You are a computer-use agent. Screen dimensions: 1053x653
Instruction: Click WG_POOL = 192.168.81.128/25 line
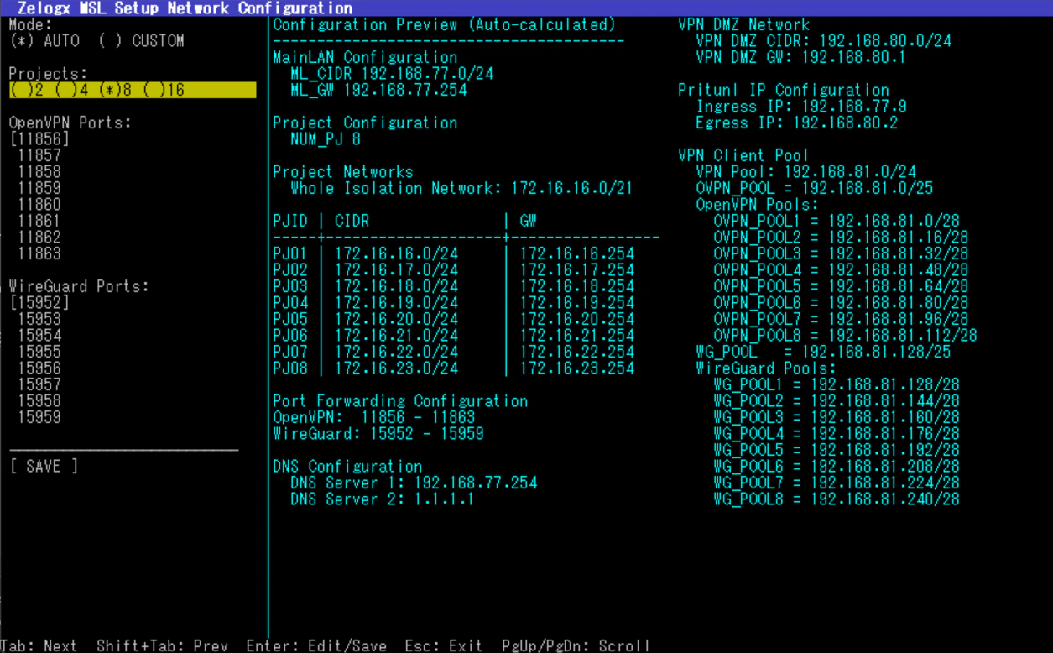point(824,352)
